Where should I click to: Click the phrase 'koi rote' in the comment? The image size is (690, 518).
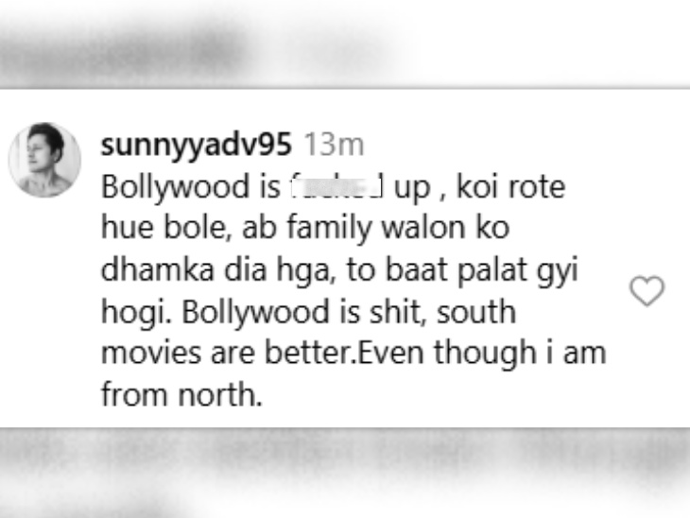click(511, 186)
